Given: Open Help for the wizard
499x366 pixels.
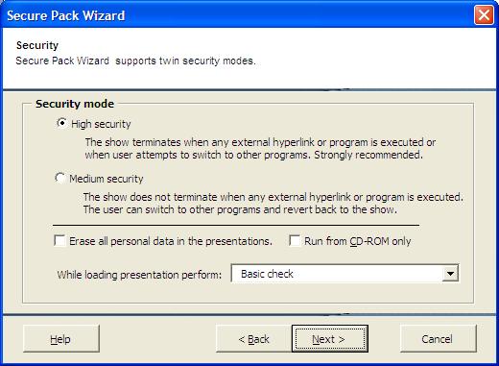Looking at the screenshot, I should pyautogui.click(x=61, y=339).
